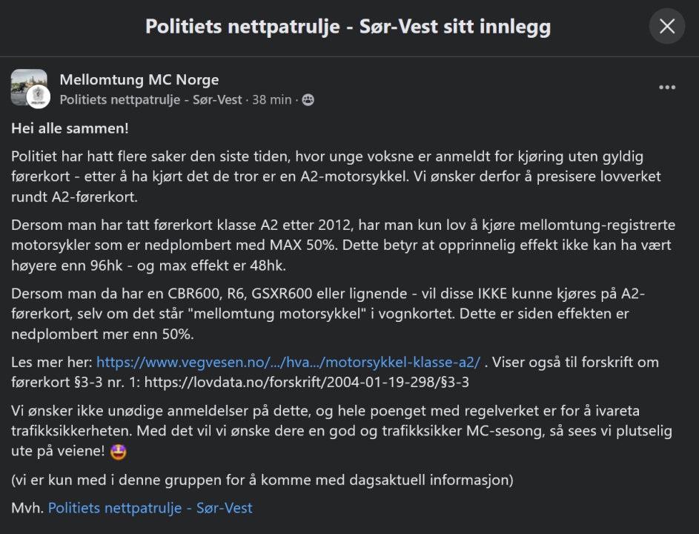Click the paragraph starting "Dersom man har tatt førerkort"
Screen dimensions: 699x534
[x=326, y=245]
